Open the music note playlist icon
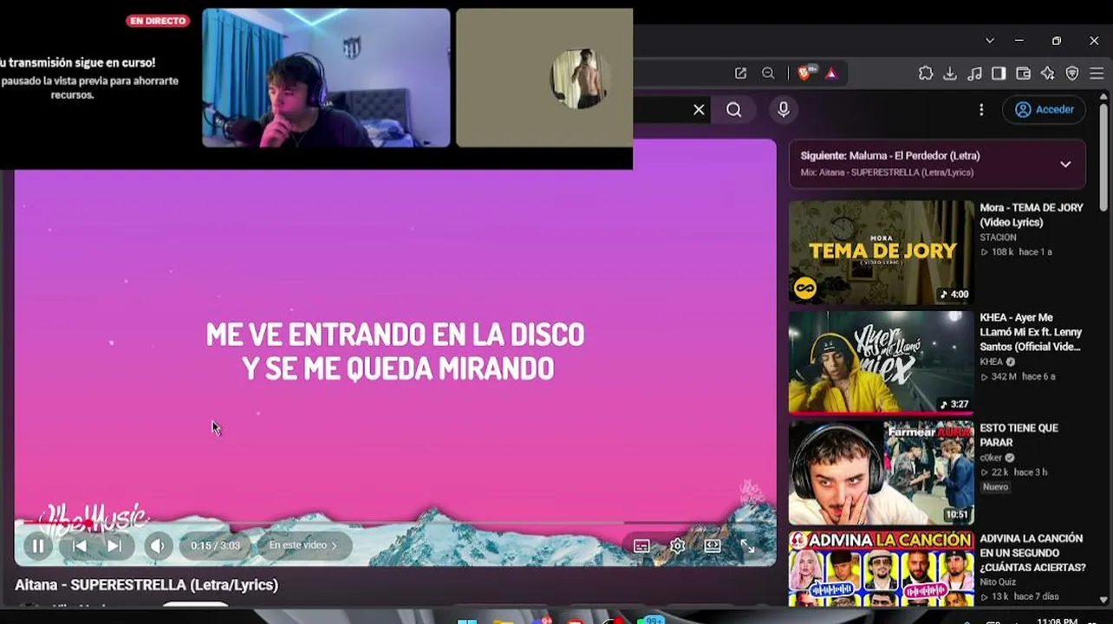Image resolution: width=1113 pixels, height=624 pixels. [974, 74]
